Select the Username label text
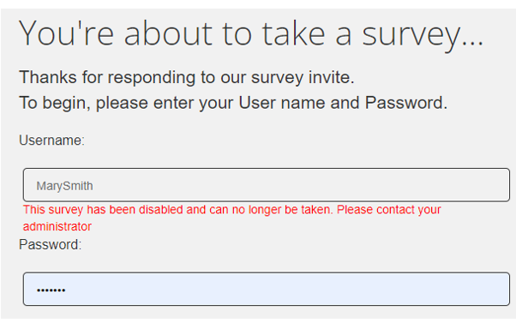Viewport: 516px width, 329px height. coord(51,141)
